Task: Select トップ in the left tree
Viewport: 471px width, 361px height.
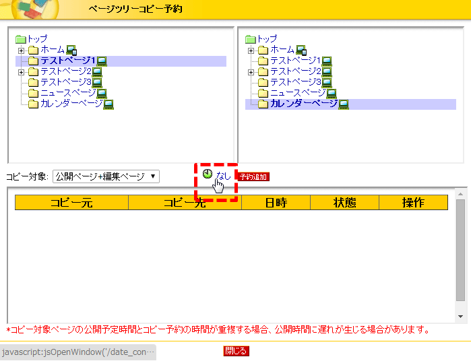Action: pyautogui.click(x=37, y=39)
